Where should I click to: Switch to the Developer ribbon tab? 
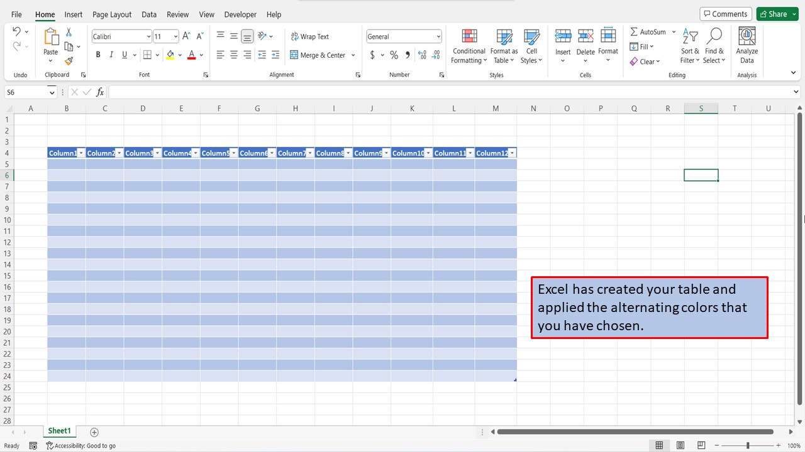click(x=240, y=14)
